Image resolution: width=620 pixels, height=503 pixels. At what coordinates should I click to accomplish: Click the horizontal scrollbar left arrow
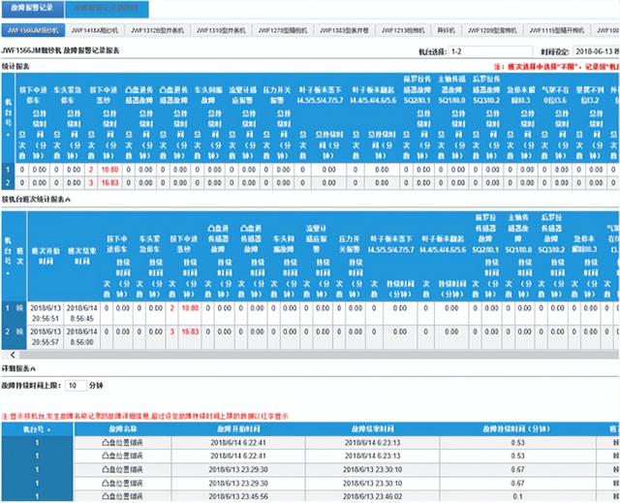pos(13,355)
